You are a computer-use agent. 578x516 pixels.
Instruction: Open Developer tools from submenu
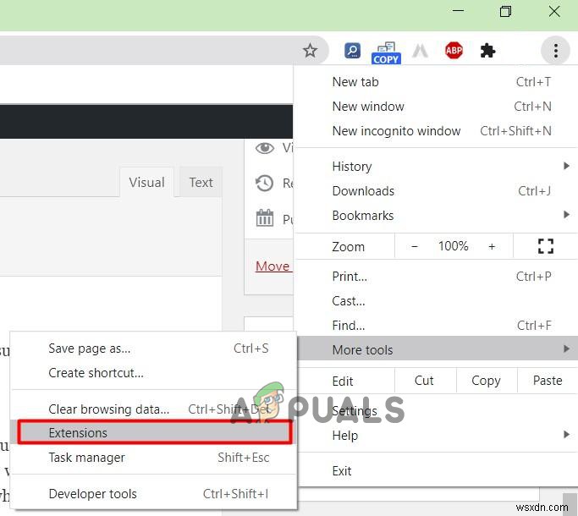(154, 494)
